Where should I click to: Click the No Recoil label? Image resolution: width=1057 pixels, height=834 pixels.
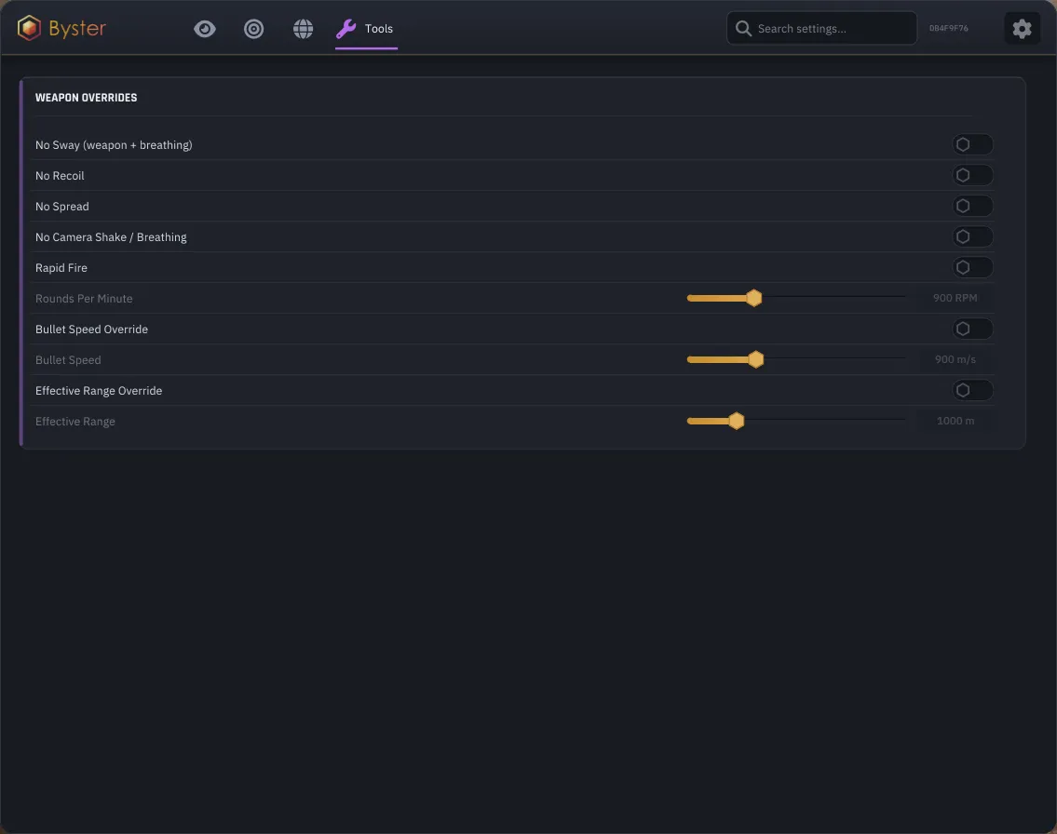(60, 176)
